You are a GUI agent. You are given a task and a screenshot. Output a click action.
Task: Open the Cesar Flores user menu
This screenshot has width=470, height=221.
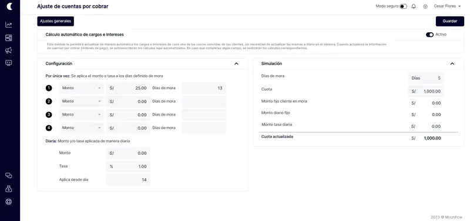tap(447, 6)
